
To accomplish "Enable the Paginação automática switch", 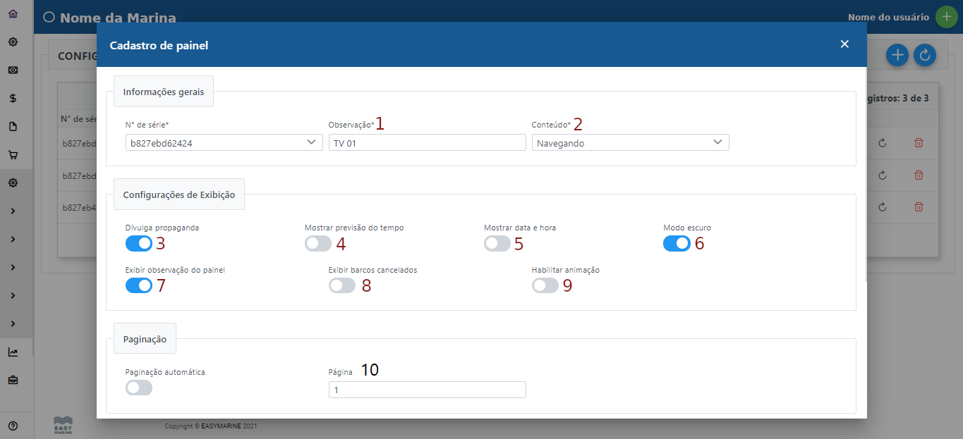I will coord(139,388).
